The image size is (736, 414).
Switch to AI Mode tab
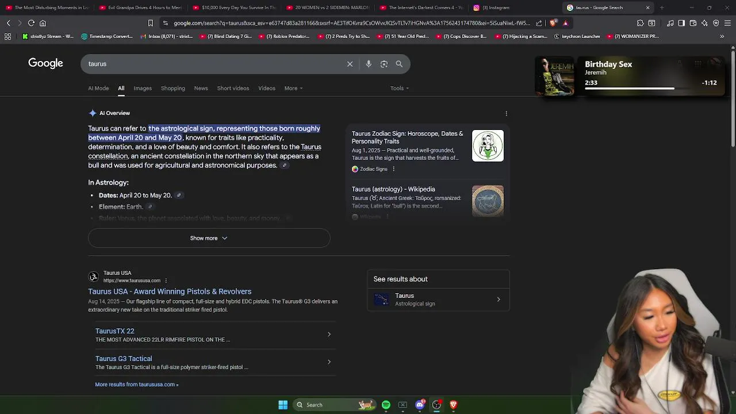[x=98, y=88]
